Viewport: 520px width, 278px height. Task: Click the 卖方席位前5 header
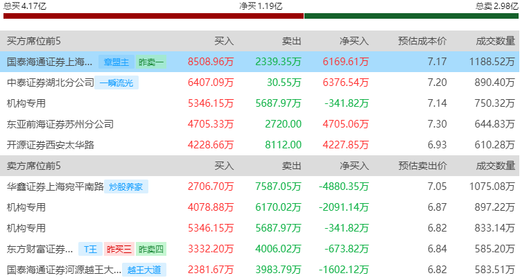coord(33,166)
